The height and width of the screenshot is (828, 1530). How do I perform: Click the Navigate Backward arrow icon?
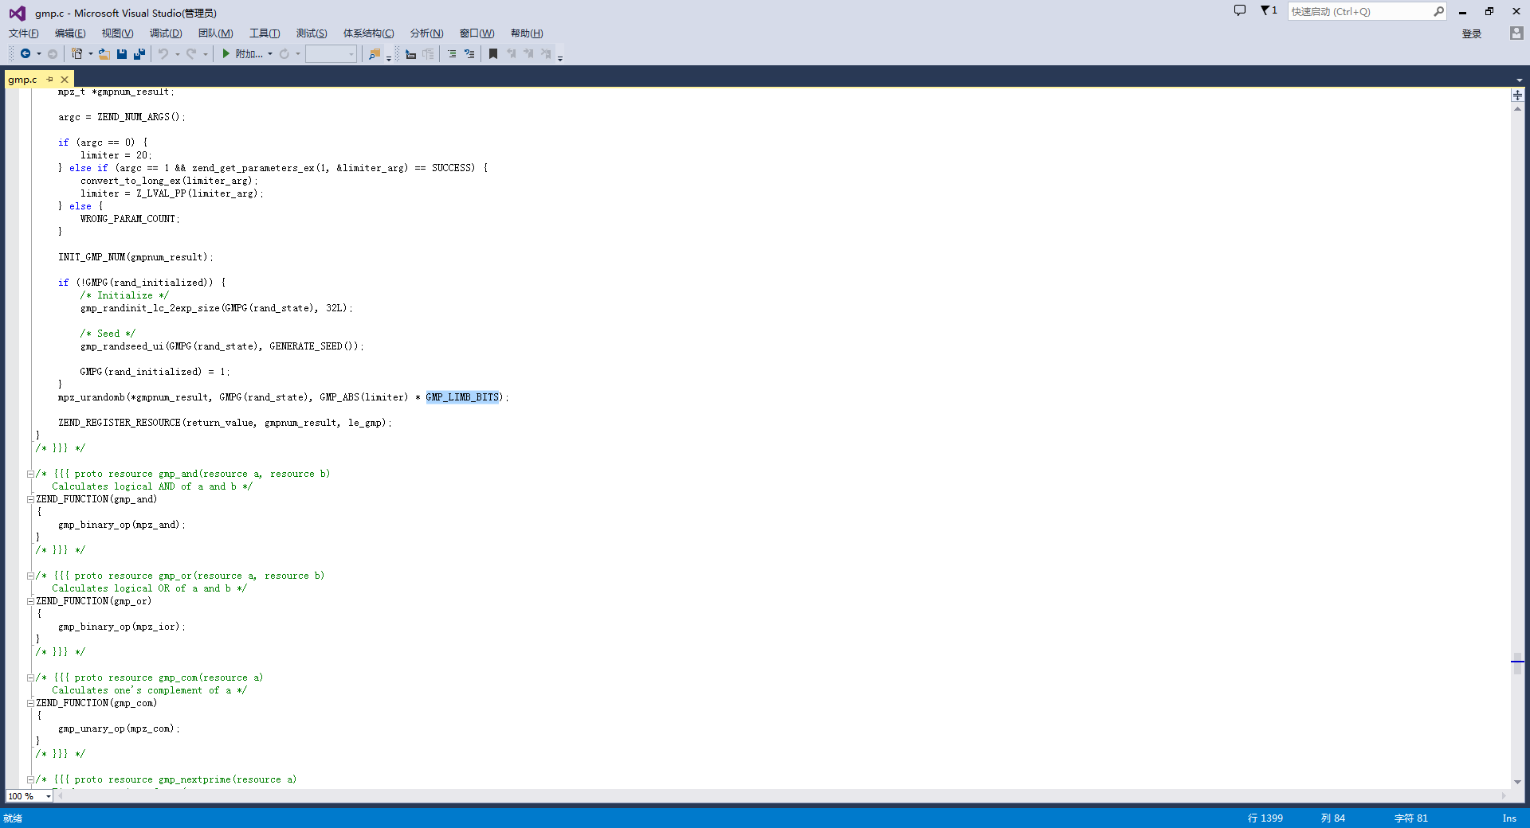coord(25,54)
